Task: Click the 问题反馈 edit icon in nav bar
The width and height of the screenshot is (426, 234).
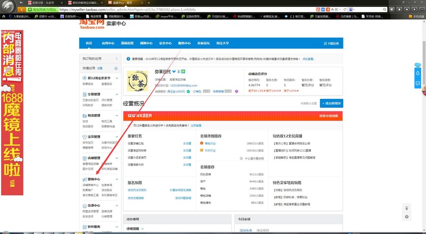Action: (x=325, y=44)
